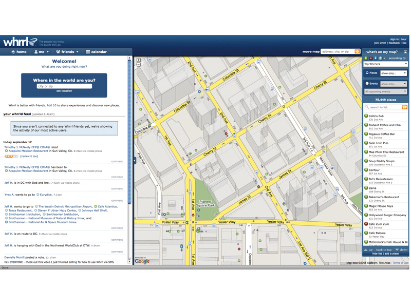
Task: Click the green icon beside Contour
Action: pyautogui.click(x=366, y=170)
